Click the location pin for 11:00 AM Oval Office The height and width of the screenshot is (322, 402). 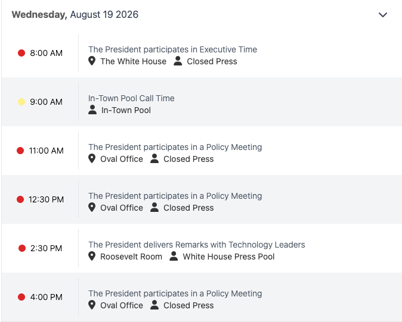(92, 159)
